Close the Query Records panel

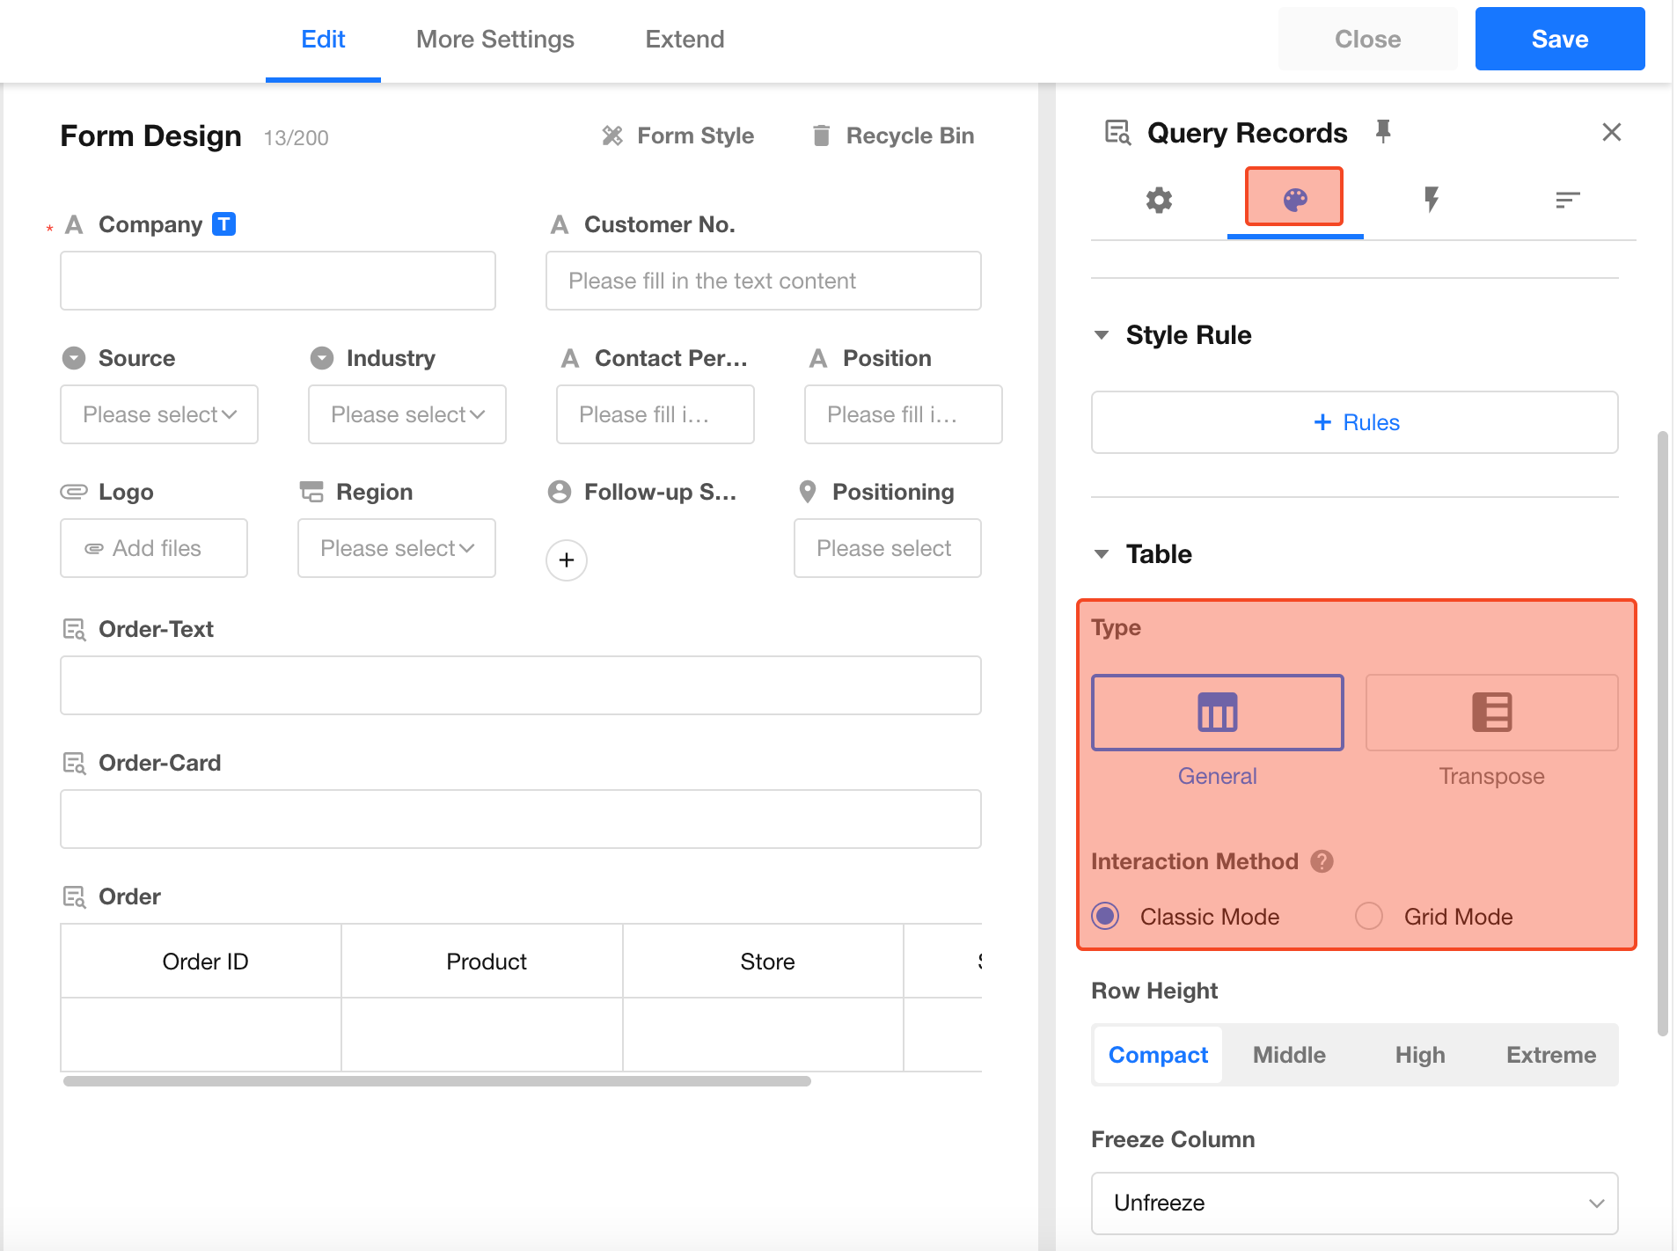1611,132
